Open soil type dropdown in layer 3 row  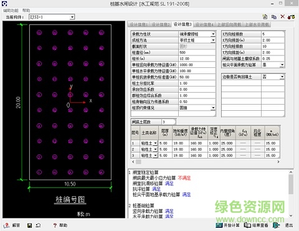155,156
